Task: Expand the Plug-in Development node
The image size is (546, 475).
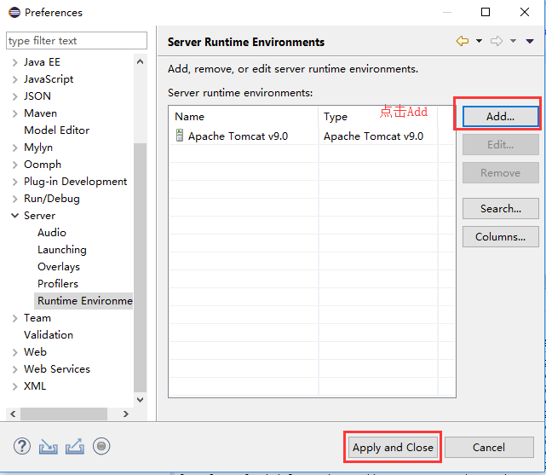Action: coord(14,182)
